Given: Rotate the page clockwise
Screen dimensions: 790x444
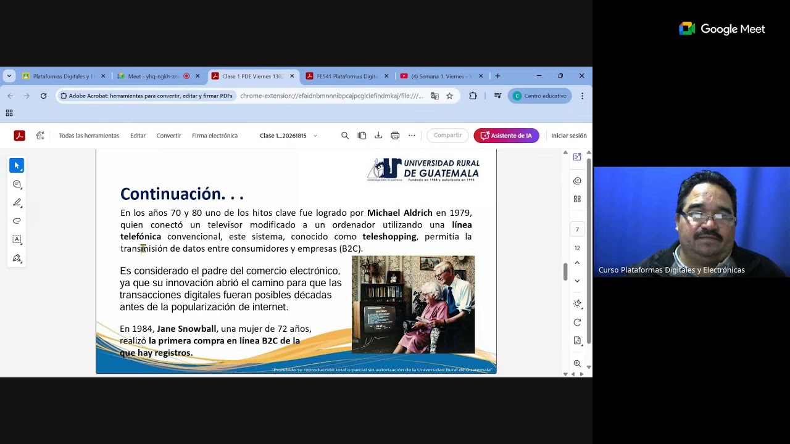Looking at the screenshot, I should pyautogui.click(x=577, y=323).
